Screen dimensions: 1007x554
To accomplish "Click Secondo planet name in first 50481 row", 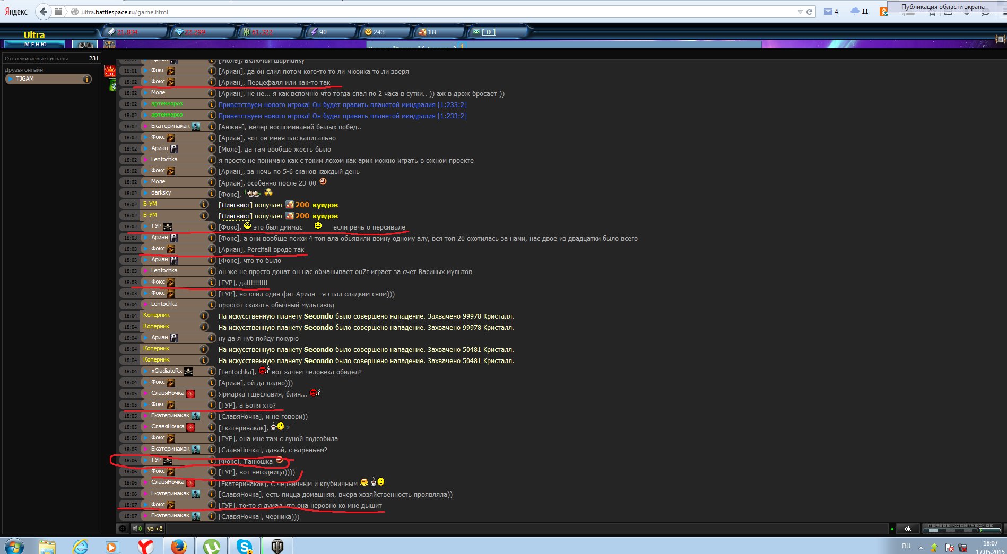I will tap(318, 350).
